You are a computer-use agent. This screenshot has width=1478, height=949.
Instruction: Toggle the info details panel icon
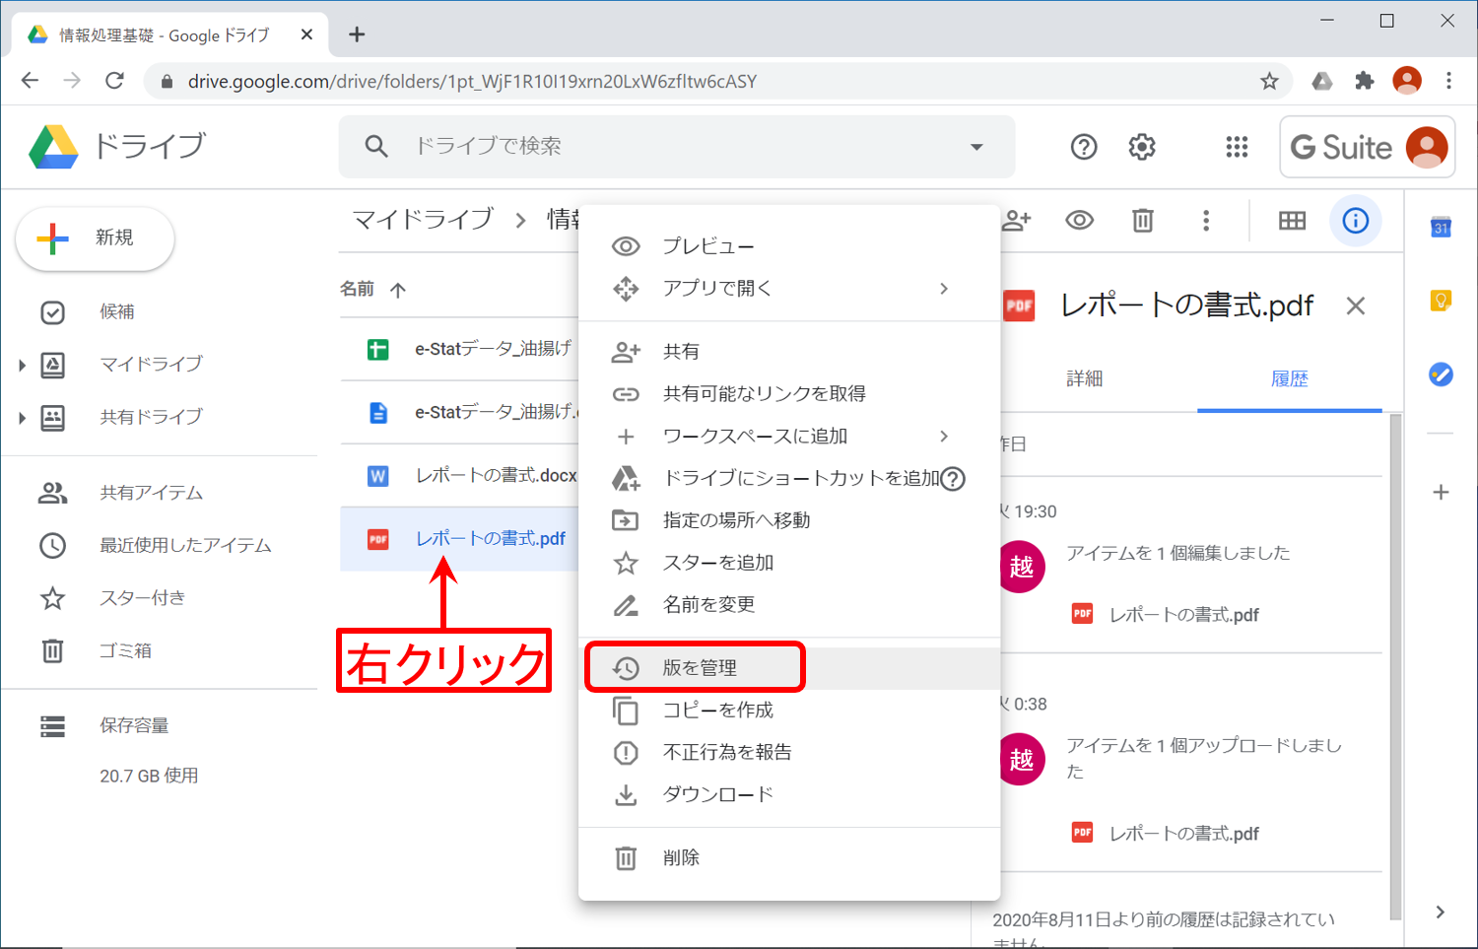tap(1356, 221)
